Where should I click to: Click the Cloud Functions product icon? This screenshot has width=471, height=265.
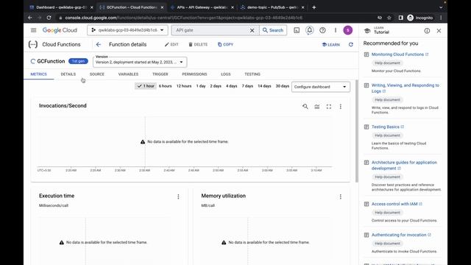[x=32, y=44]
